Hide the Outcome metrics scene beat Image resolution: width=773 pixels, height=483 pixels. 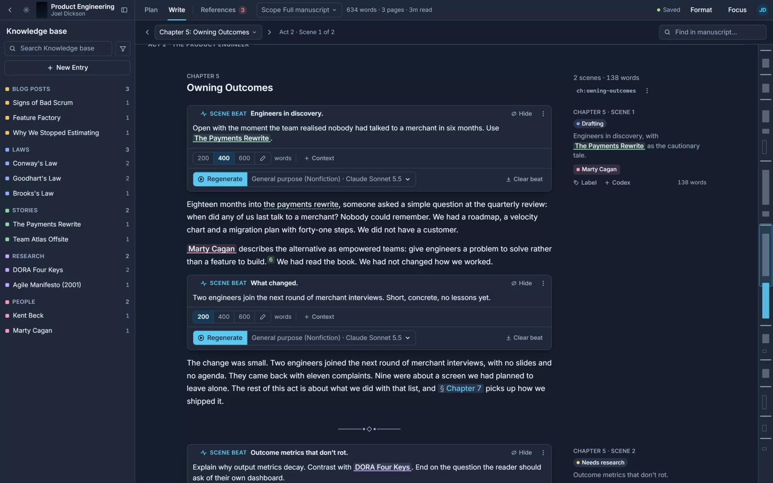click(x=521, y=452)
